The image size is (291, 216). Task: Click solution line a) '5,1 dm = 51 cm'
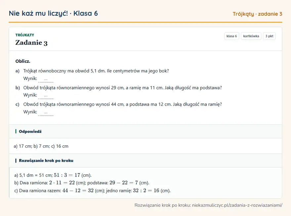click(x=53, y=175)
